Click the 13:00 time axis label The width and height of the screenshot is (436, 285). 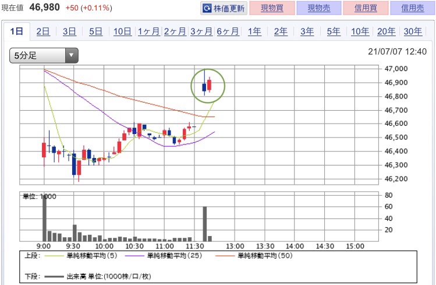235,247
